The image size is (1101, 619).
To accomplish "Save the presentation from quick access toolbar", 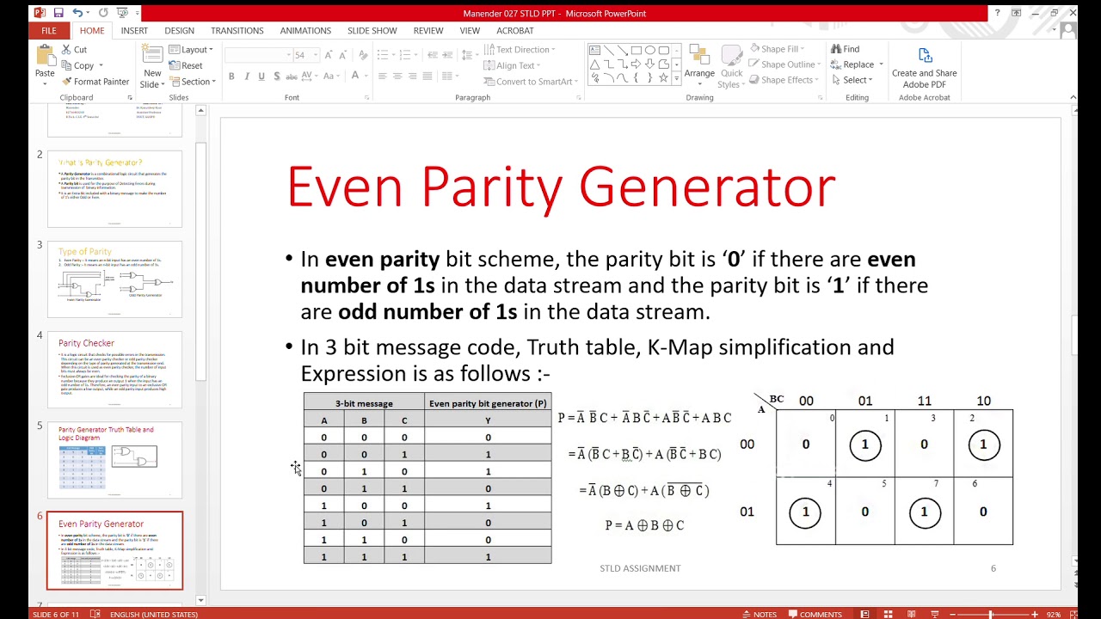I will click(58, 13).
